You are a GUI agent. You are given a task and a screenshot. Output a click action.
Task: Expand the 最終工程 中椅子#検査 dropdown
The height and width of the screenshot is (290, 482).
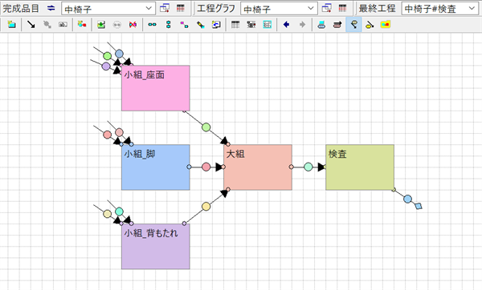click(x=440, y=9)
